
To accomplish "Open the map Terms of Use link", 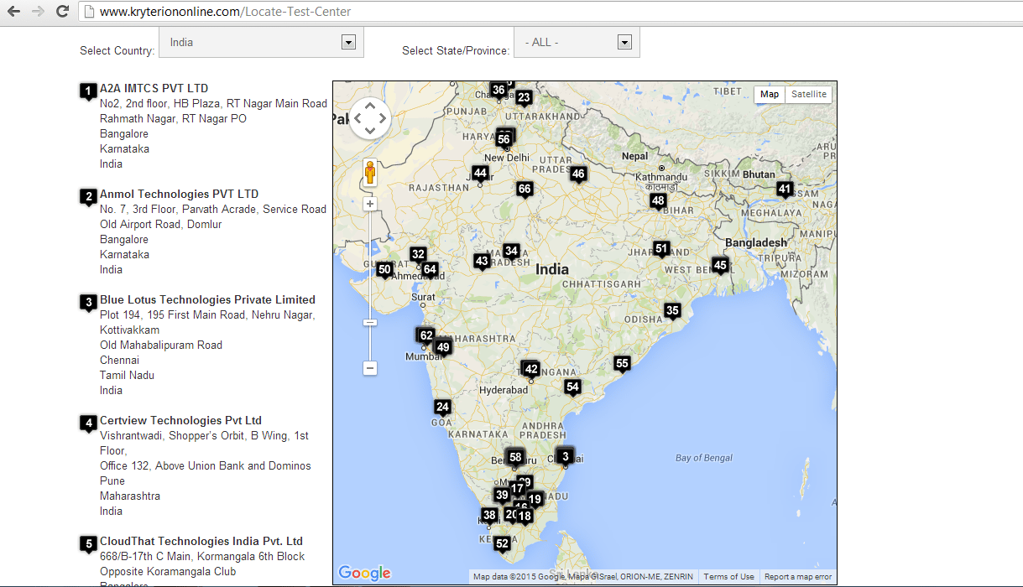I will coord(728,577).
